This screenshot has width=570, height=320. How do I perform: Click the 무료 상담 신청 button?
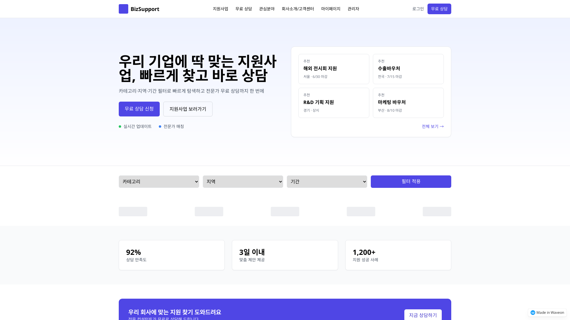(139, 109)
